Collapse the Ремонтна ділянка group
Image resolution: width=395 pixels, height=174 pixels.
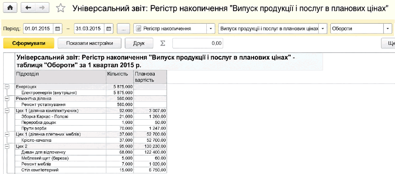[7, 98]
